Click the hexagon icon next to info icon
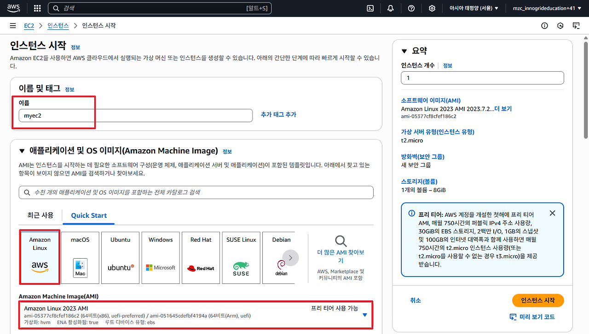 (560, 26)
